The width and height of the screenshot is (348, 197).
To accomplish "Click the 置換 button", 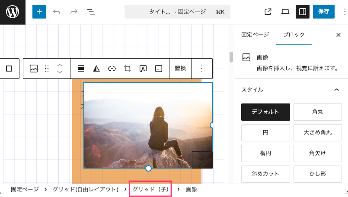I will coord(180,69).
